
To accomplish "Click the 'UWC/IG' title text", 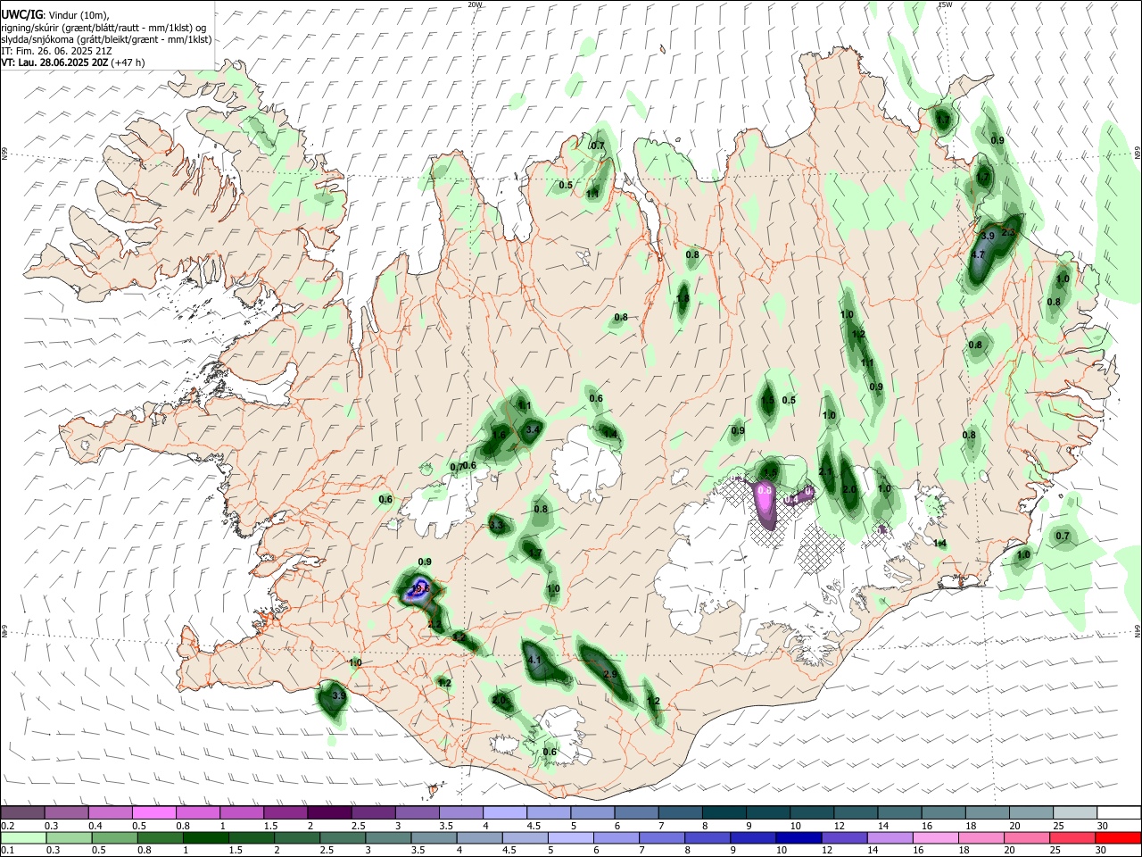I will pyautogui.click(x=21, y=15).
